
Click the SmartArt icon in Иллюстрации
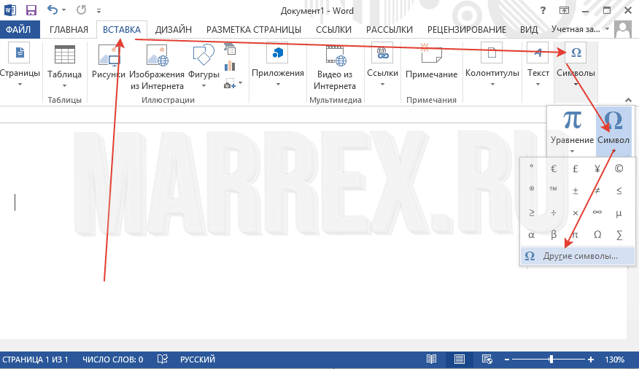point(231,50)
